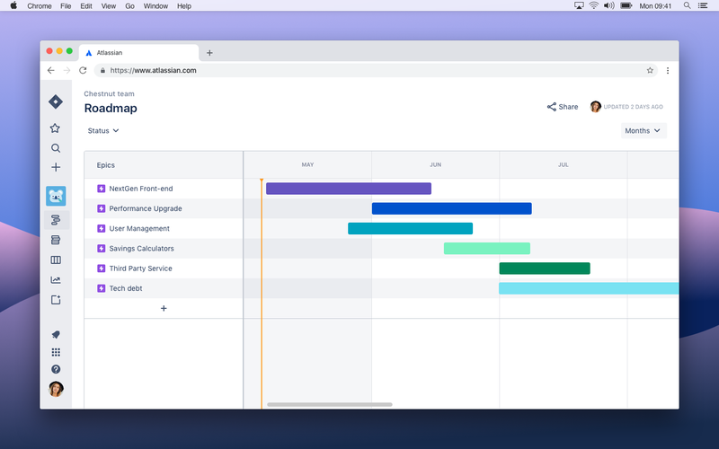719x449 pixels.
Task: Reload the page
Action: click(83, 70)
